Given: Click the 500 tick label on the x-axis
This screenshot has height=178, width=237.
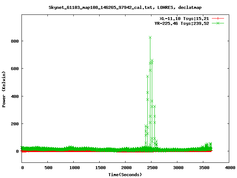Looking at the screenshot, I should pos(48,168).
